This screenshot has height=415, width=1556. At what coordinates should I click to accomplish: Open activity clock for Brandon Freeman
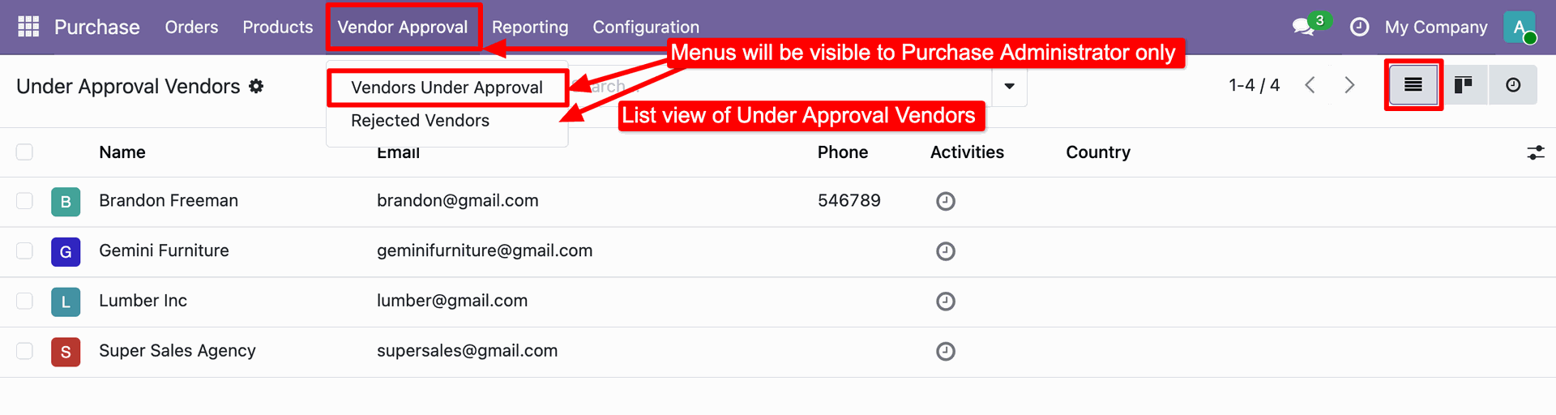[x=945, y=201]
